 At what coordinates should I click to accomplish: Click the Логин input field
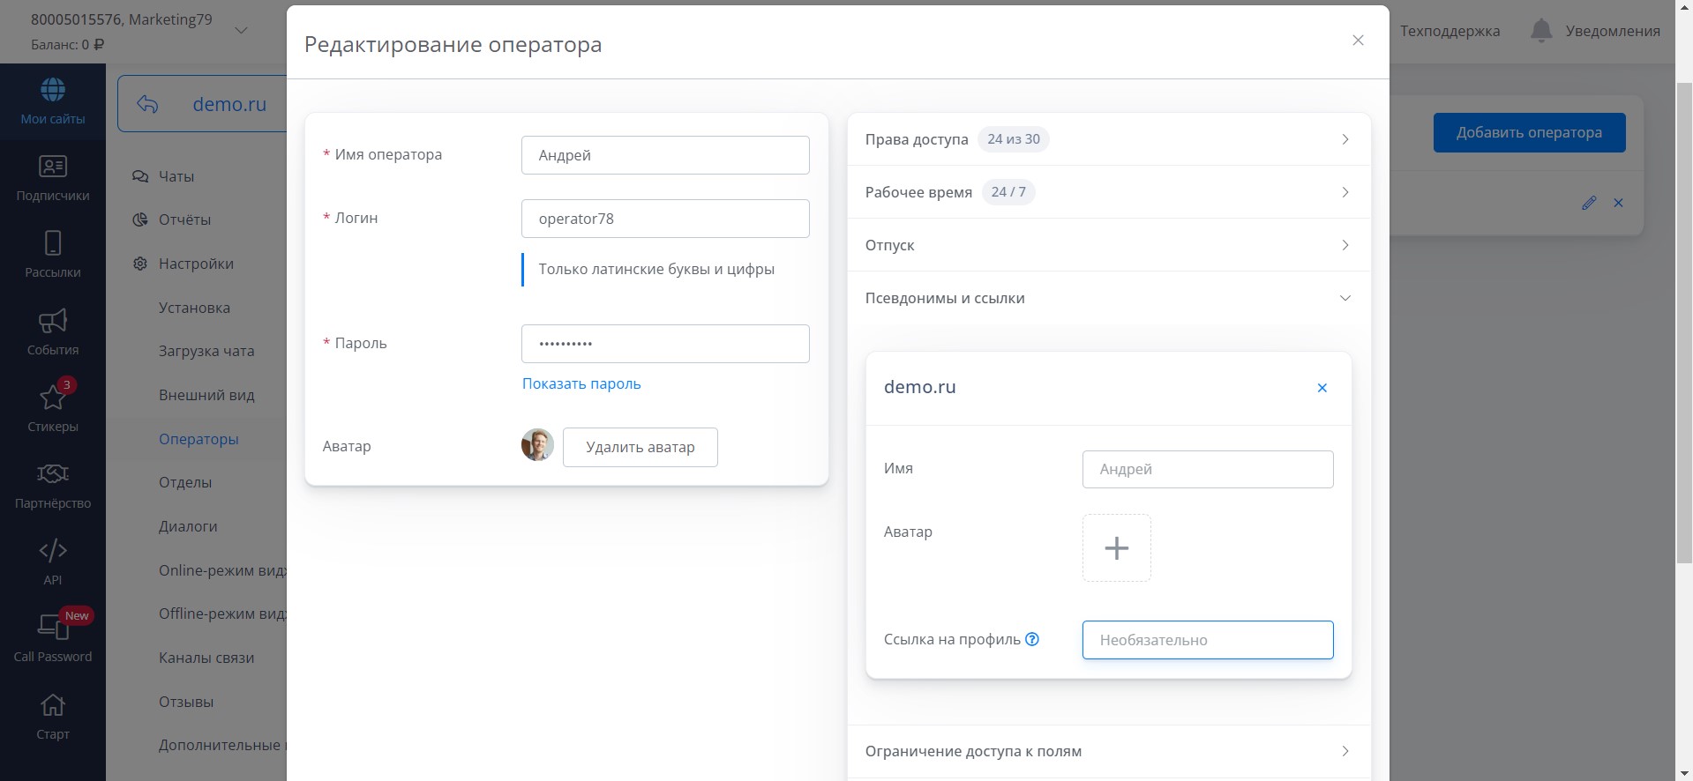[x=665, y=219]
